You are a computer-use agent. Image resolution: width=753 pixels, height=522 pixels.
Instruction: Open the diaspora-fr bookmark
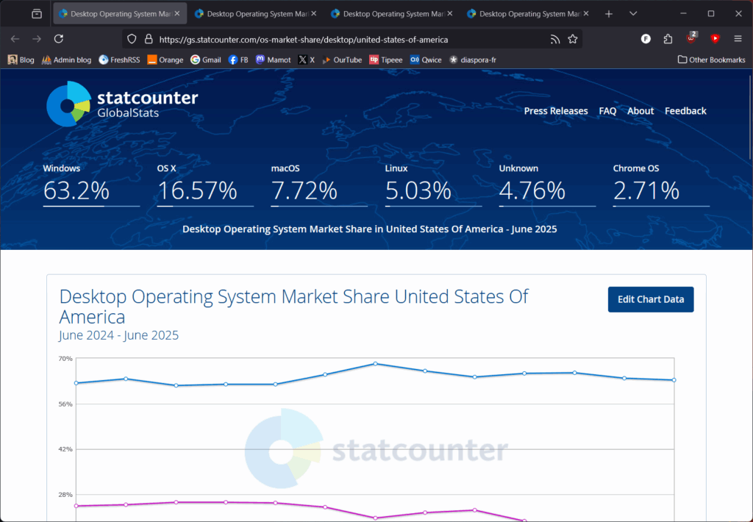pos(473,60)
